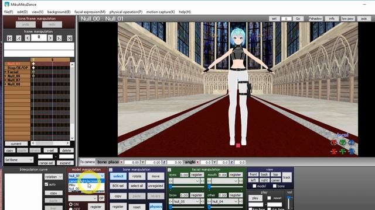
Task: Adjust the eyes morph slider
Action: tap(186, 187)
